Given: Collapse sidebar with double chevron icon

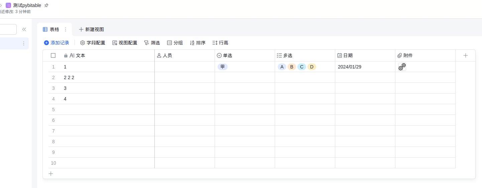Looking at the screenshot, I should coord(24,29).
